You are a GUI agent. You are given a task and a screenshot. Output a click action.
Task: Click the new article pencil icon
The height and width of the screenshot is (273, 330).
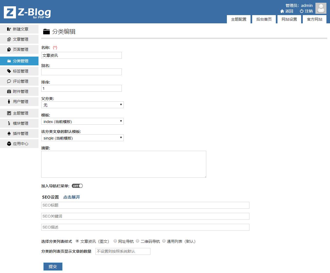[9, 29]
